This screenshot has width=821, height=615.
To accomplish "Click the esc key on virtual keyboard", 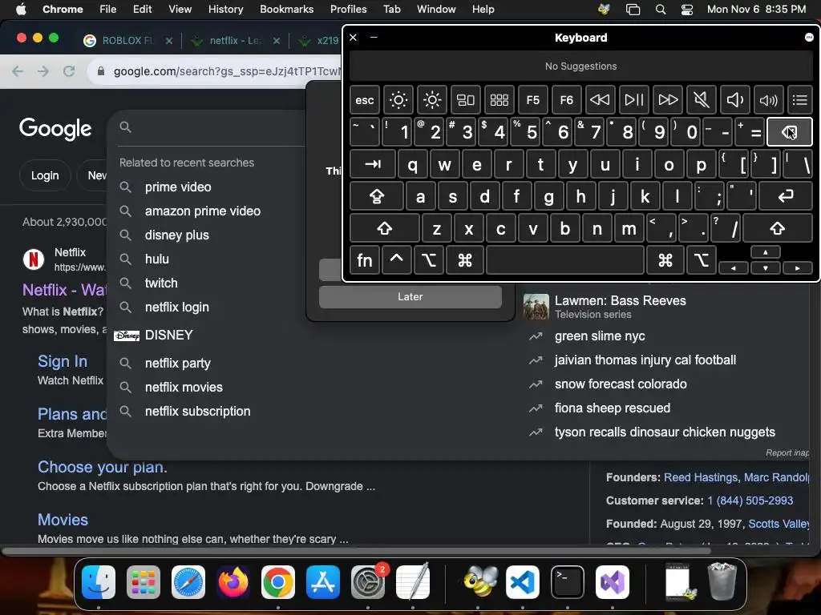I will [x=365, y=100].
